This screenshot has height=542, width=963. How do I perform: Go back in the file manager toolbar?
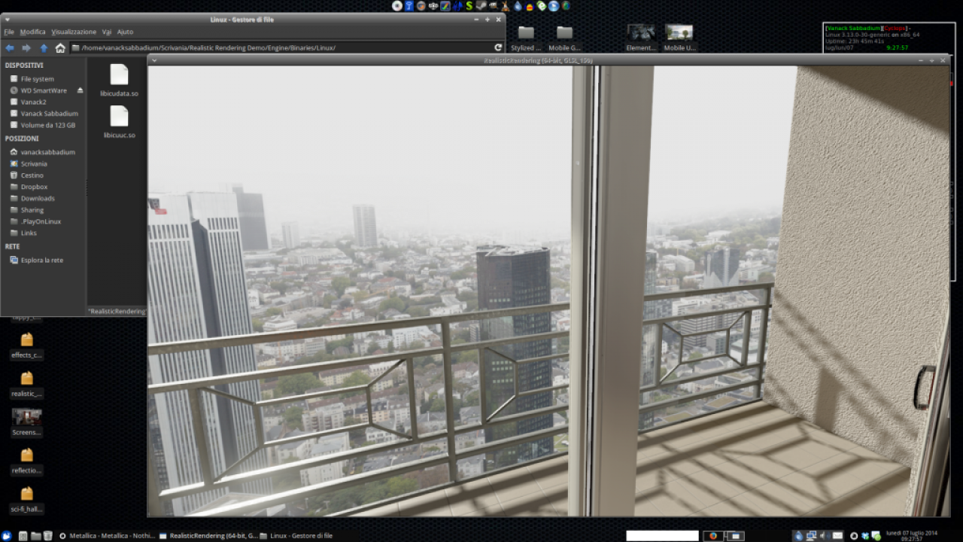click(10, 47)
